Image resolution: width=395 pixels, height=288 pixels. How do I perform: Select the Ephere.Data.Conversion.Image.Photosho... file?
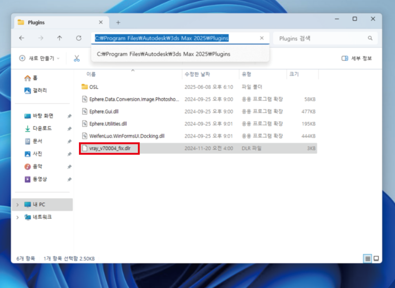pyautogui.click(x=198, y=99)
